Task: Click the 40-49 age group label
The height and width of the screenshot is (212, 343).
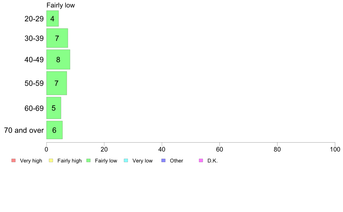Action: (34, 60)
